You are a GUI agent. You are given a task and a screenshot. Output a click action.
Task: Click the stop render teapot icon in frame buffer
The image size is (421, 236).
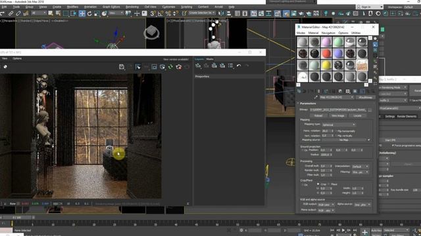click(178, 67)
